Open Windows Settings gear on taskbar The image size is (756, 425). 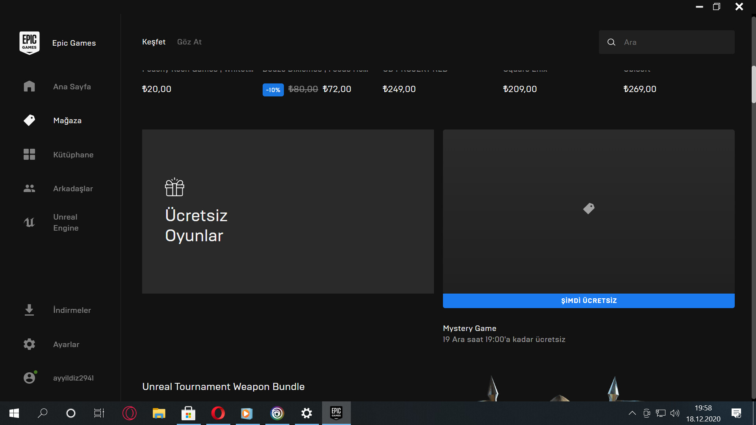coord(307,413)
